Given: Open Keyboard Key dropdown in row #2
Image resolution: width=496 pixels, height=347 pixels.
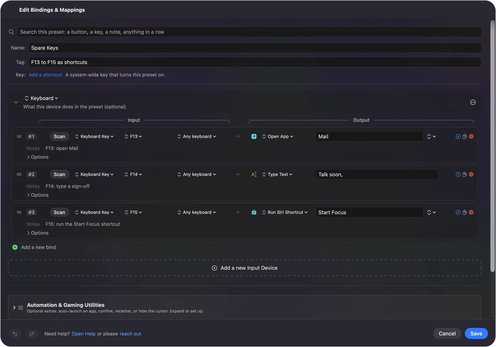Looking at the screenshot, I should pos(94,174).
